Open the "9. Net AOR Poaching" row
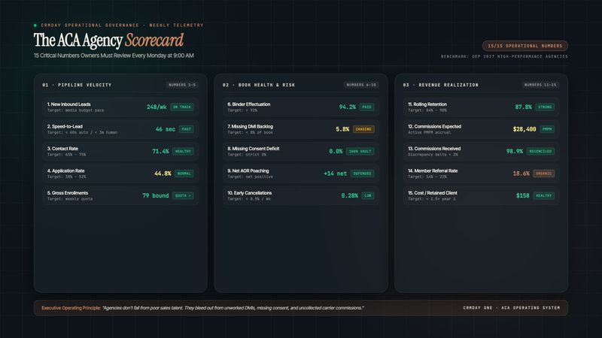The image size is (602, 338). coord(300,174)
